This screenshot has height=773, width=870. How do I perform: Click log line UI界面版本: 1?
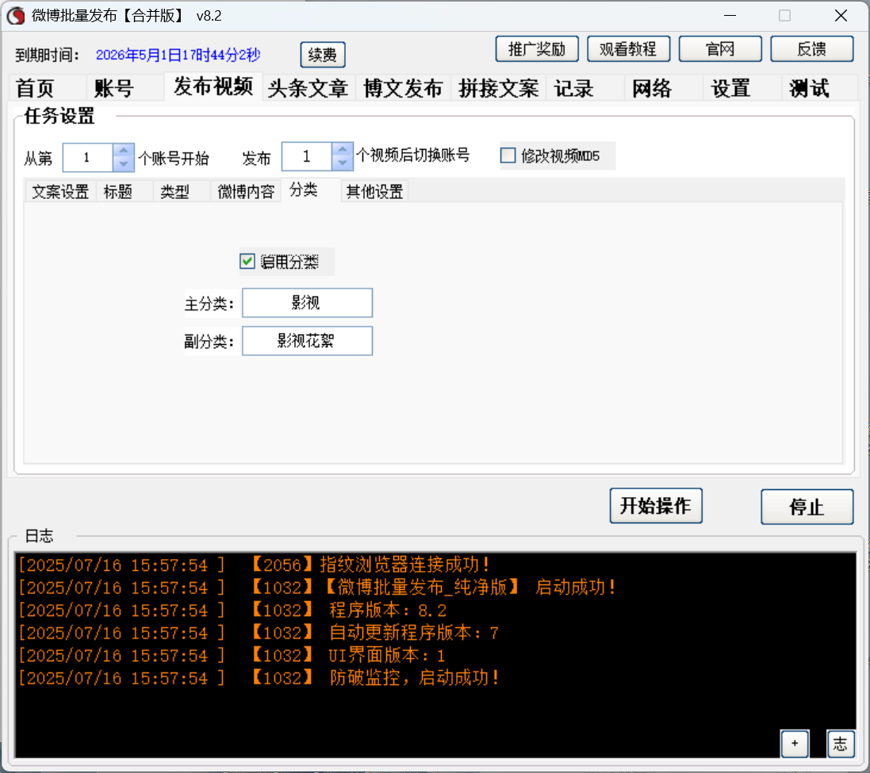pos(232,656)
